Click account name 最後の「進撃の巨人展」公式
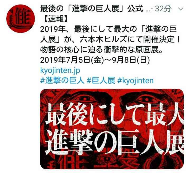This screenshot has width=190, height=173. pos(92,9)
